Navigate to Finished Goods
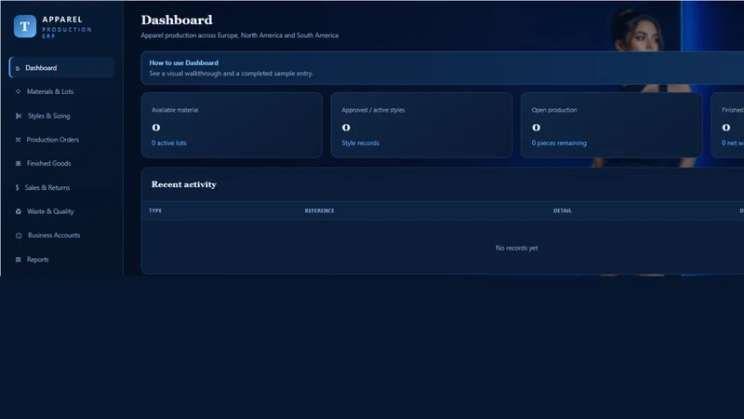744x419 pixels. [x=61, y=164]
